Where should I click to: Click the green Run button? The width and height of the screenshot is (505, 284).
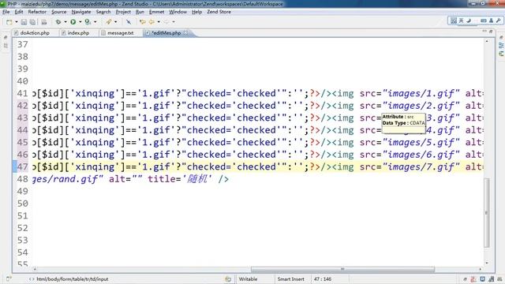pyautogui.click(x=73, y=22)
